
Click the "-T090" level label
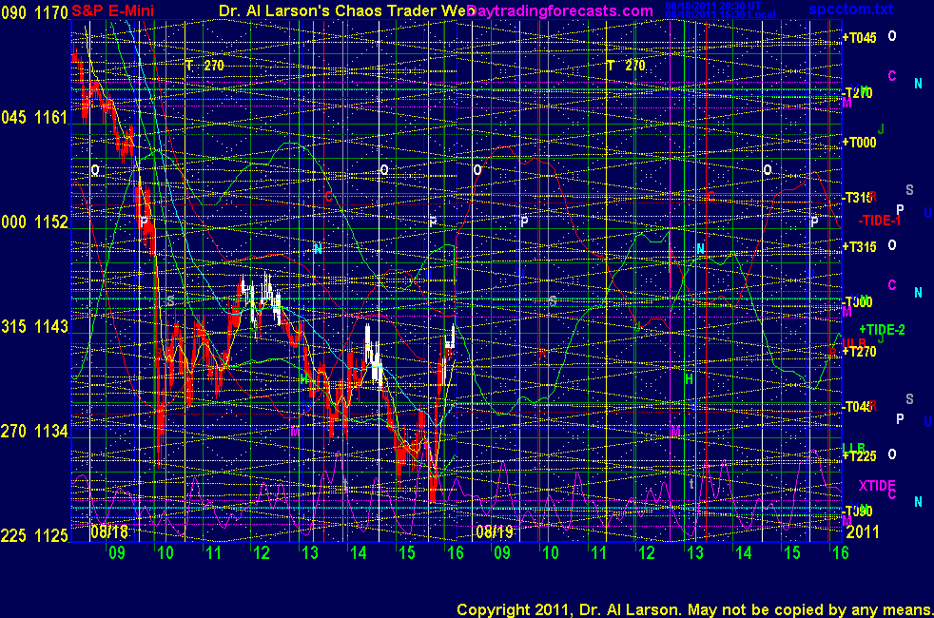pos(857,512)
